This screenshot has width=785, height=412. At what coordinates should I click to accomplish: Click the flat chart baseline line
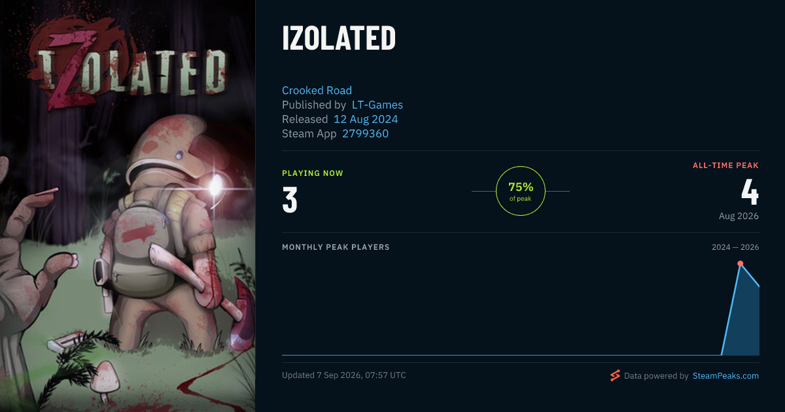501,355
